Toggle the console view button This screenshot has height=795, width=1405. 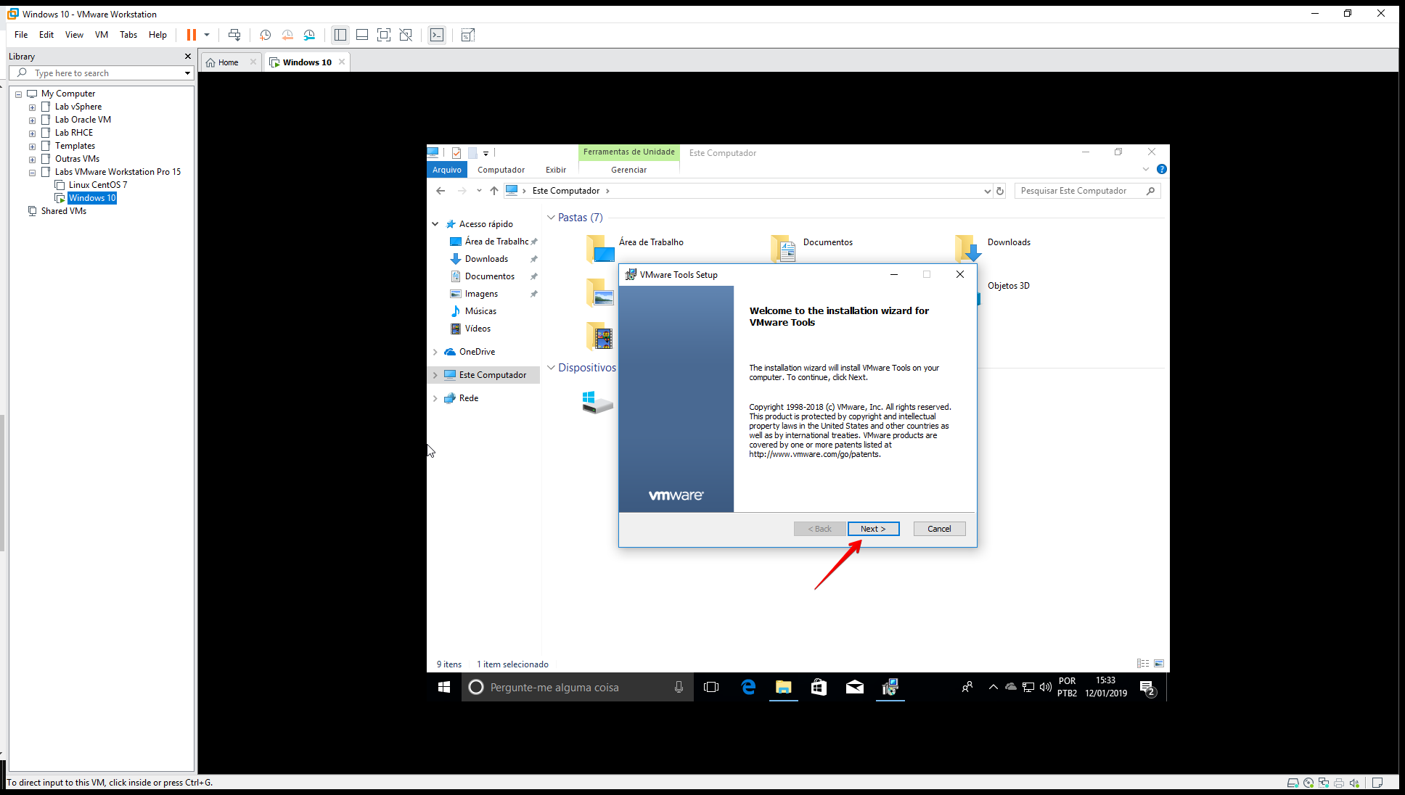437,35
